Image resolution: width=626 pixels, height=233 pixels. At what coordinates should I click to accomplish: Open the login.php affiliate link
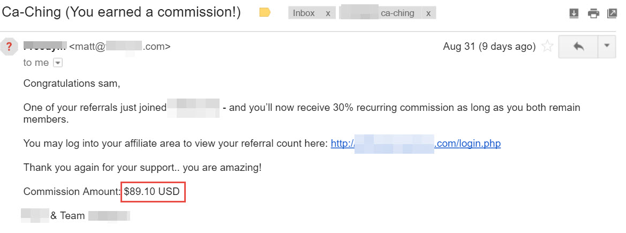pos(416,144)
